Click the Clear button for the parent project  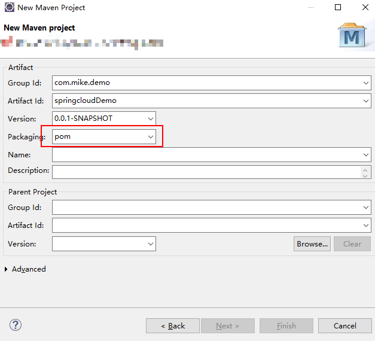coord(352,244)
